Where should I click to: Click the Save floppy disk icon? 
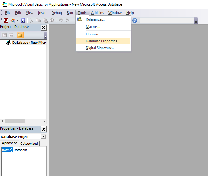pyautogui.click(x=23, y=21)
